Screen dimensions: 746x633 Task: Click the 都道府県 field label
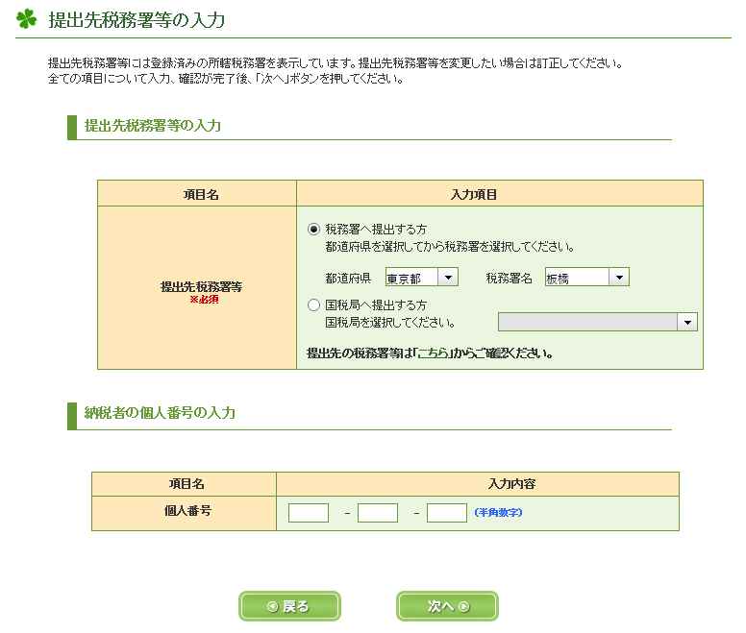point(348,278)
